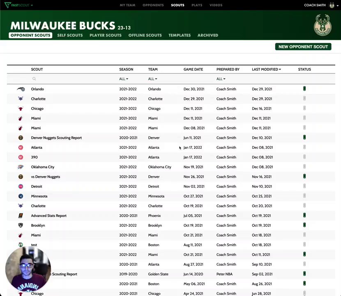Click Hornets logo in Charlotte Dec 29 row

[x=21, y=99]
